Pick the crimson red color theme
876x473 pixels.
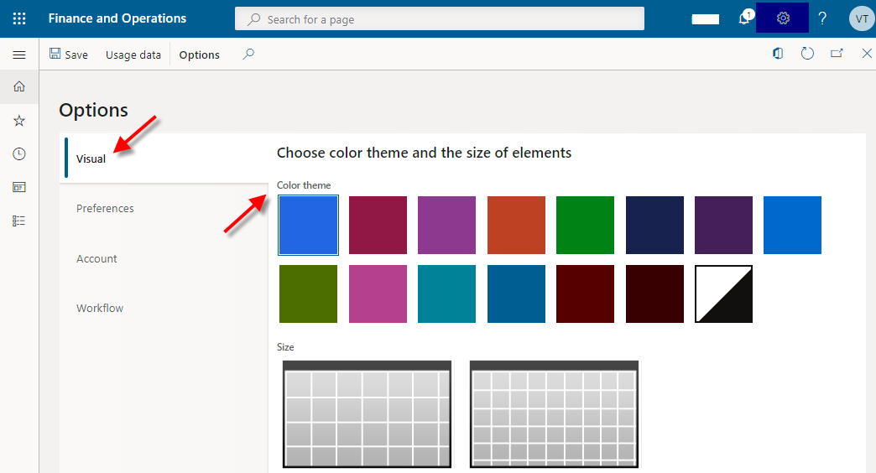coord(378,225)
